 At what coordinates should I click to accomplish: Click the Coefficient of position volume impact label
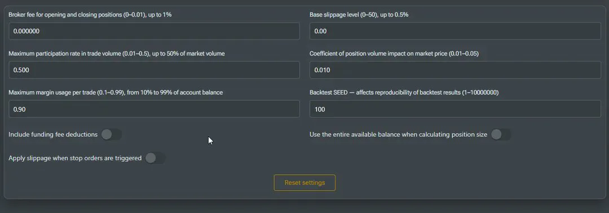click(394, 54)
